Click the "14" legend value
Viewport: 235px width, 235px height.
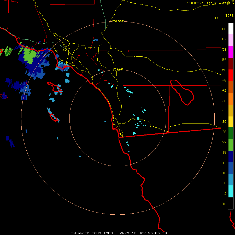[x=224, y=163]
